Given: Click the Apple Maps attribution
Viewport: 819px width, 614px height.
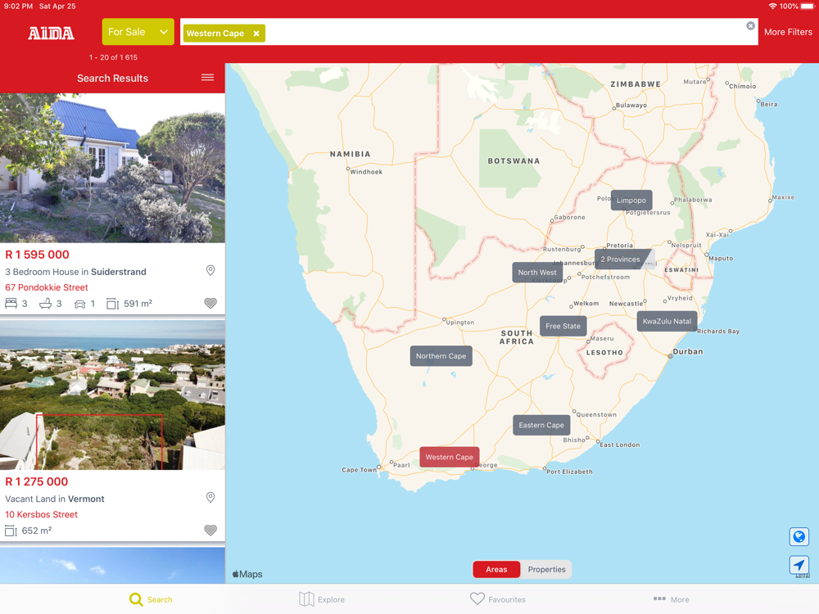Looking at the screenshot, I should (x=247, y=575).
